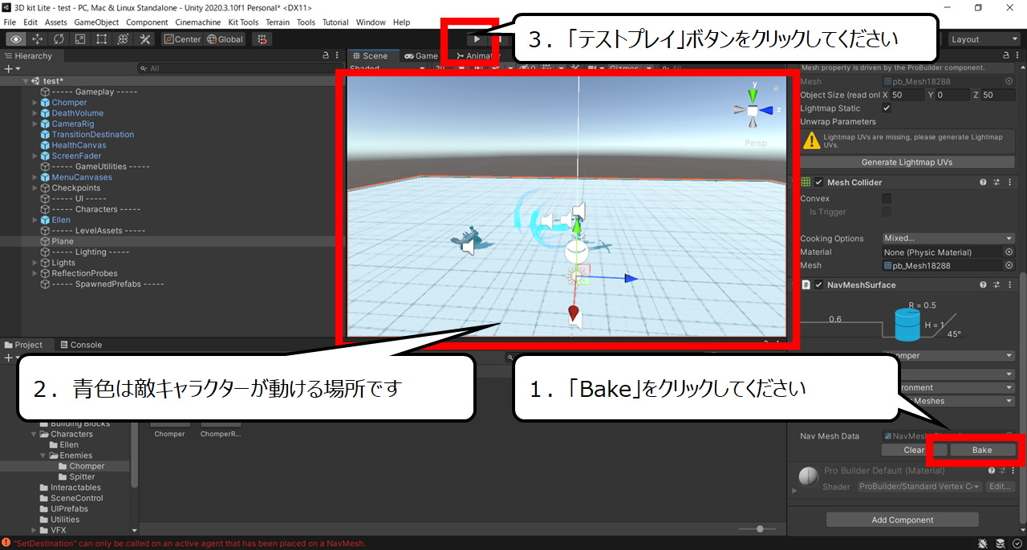
Task: Open the Cooking Options dropdown
Action: coord(948,238)
